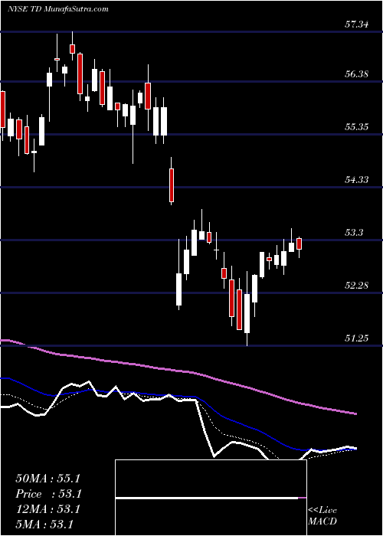
Task: Click the 52.28 price level label
Action: coord(357,285)
